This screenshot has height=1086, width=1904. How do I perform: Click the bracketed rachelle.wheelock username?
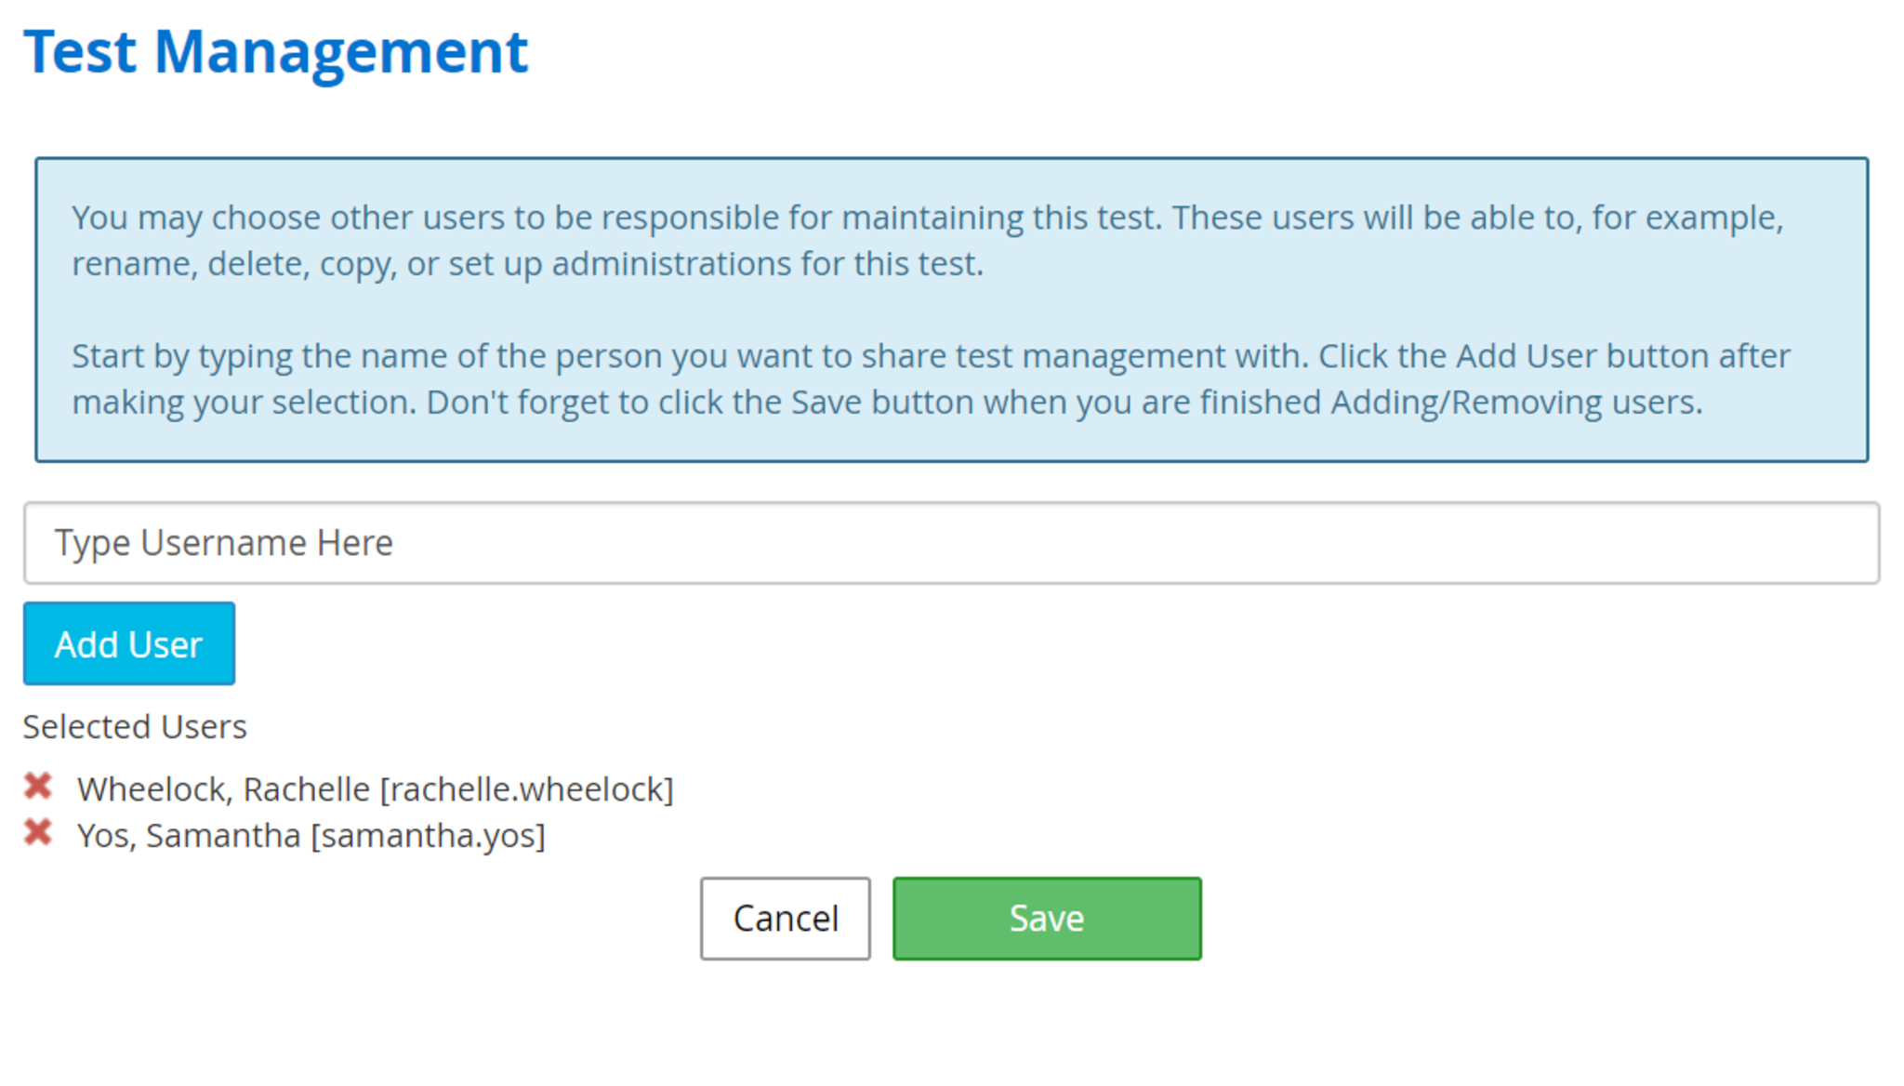pyautogui.click(x=526, y=789)
